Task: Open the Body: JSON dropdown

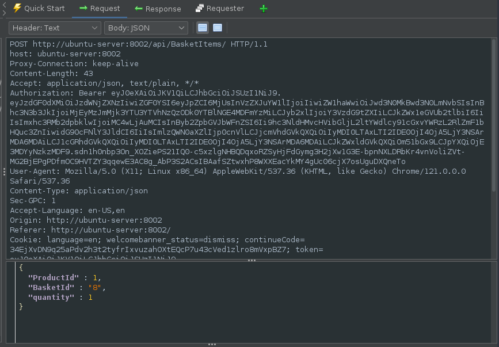Action: 146,28
